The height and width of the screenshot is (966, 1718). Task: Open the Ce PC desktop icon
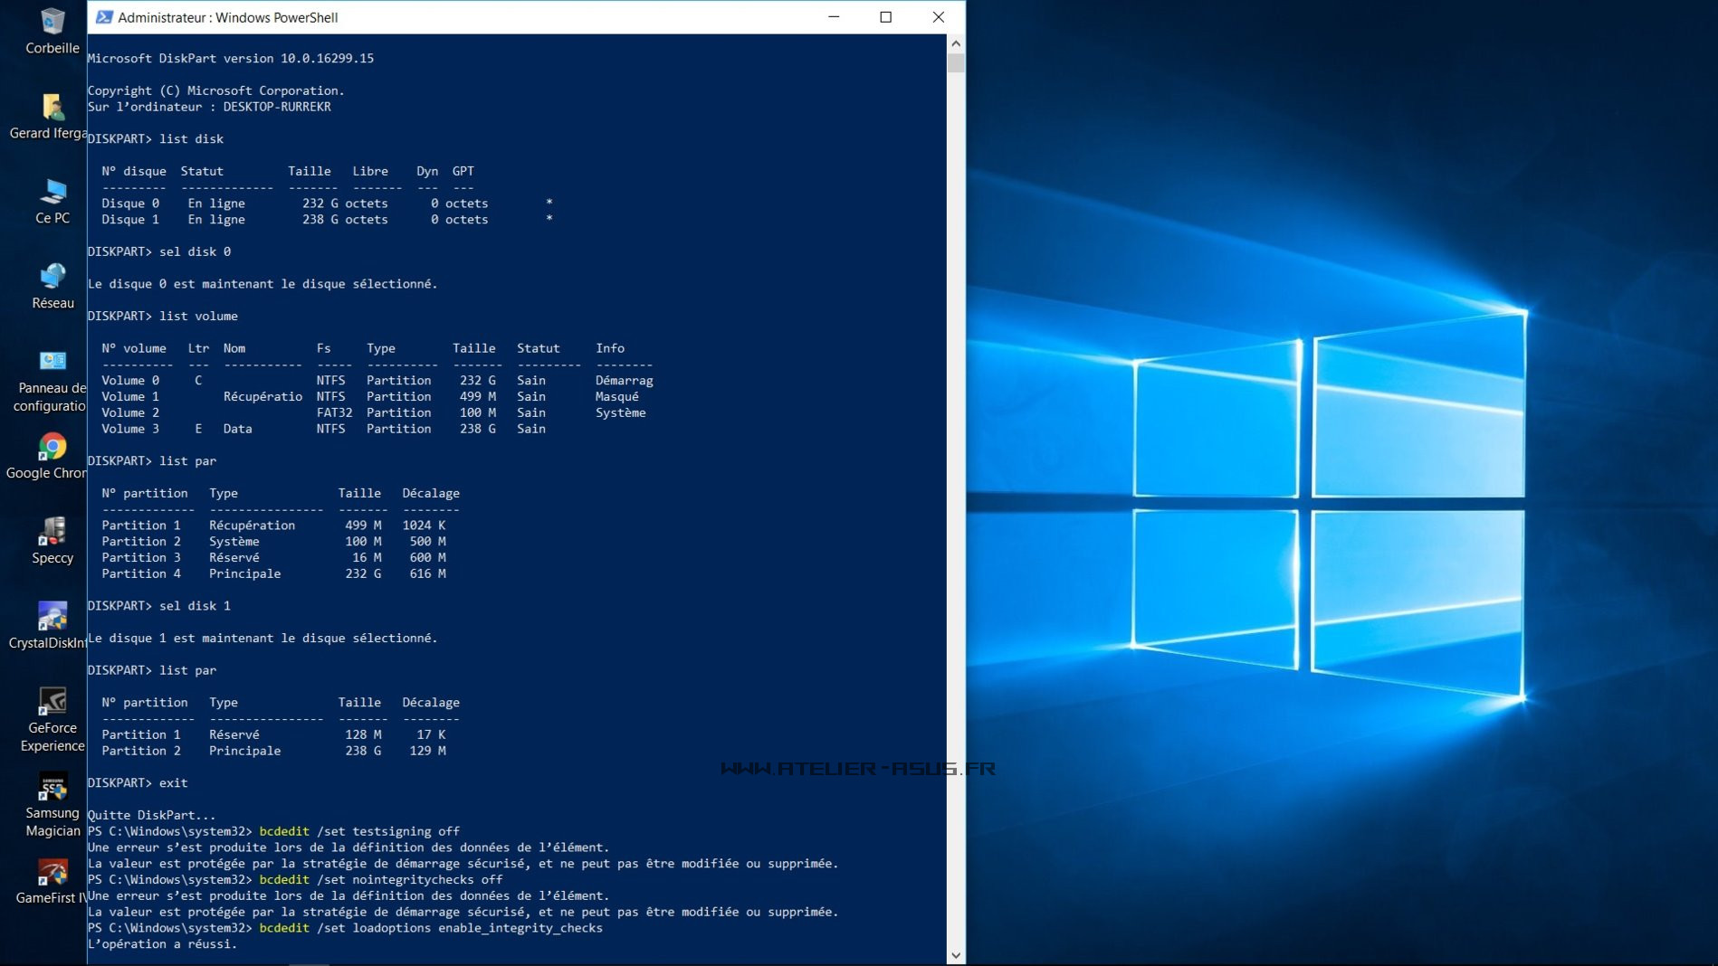click(52, 193)
